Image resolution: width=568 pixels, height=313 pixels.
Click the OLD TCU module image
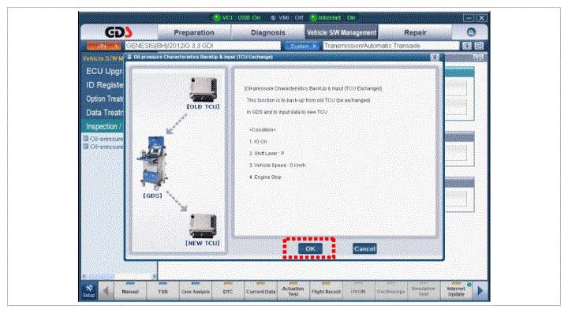click(204, 89)
